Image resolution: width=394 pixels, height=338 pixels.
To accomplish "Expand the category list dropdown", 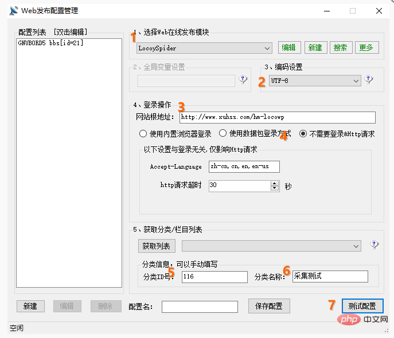I will point(356,245).
